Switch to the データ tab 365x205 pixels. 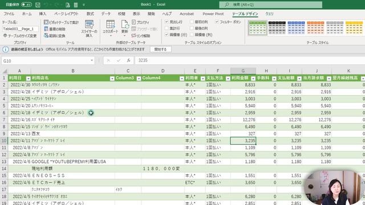(106, 14)
